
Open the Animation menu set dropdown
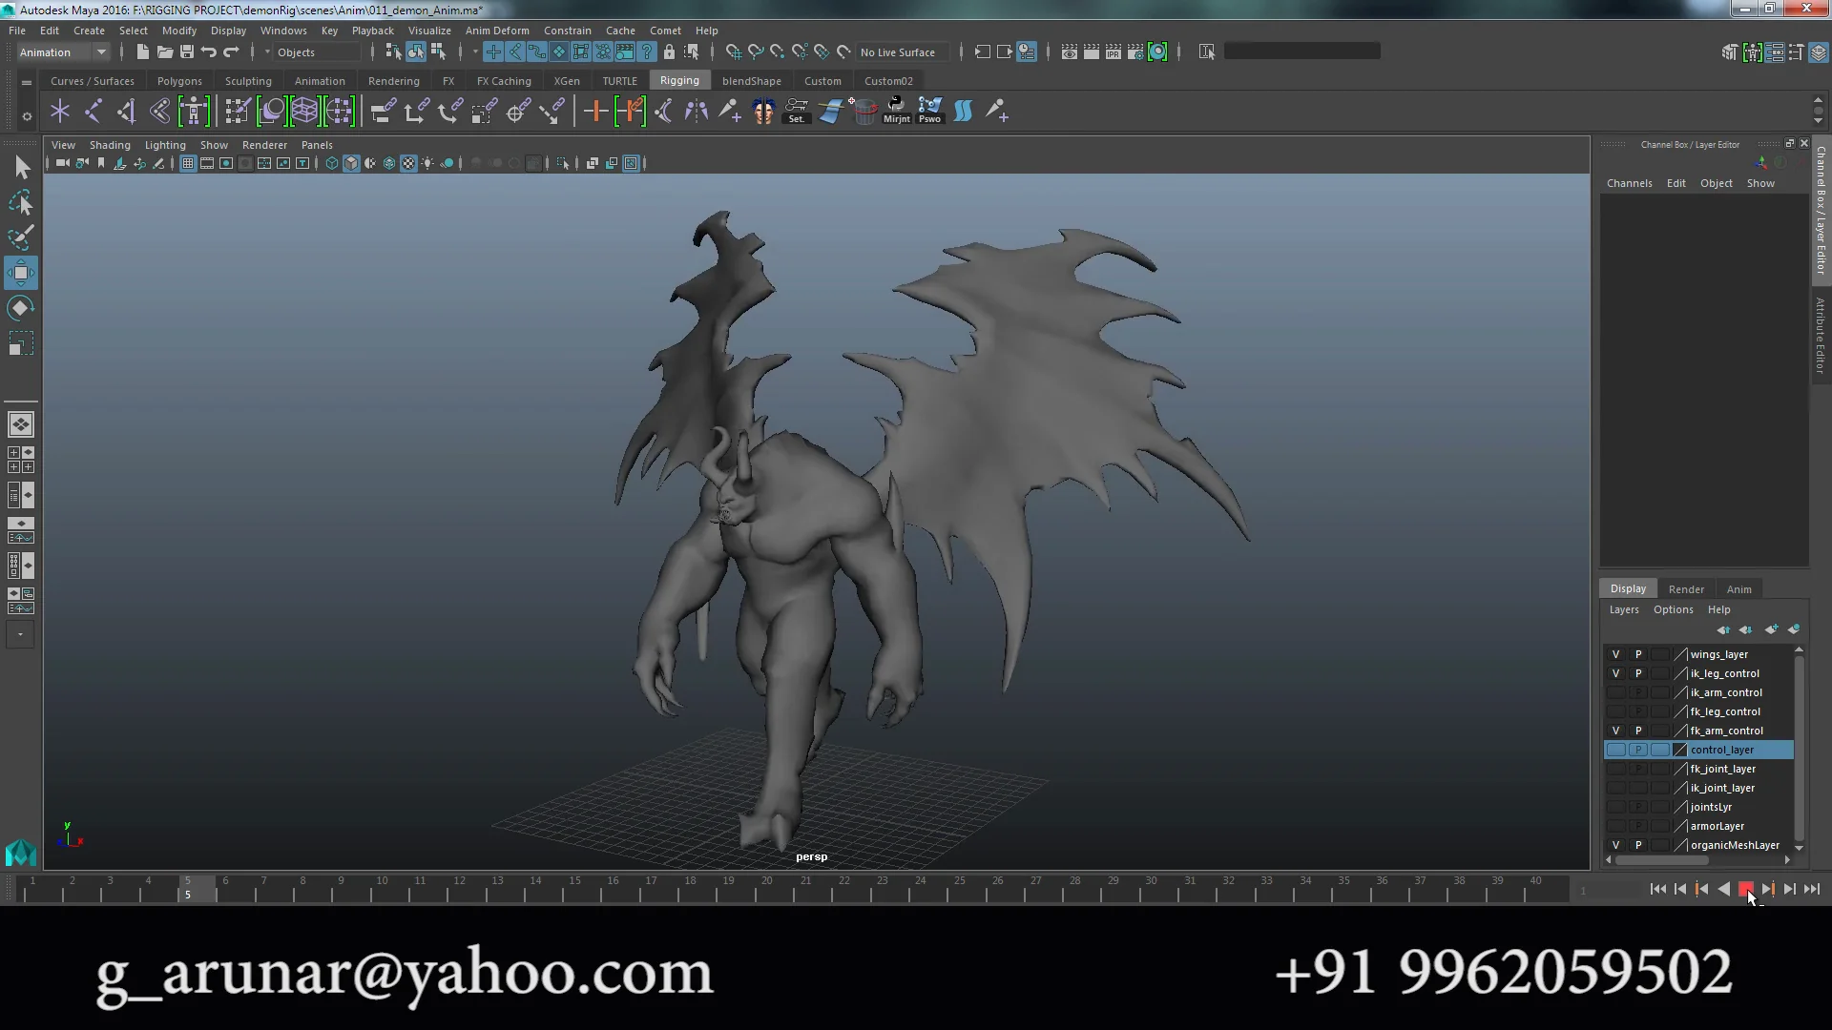coord(63,52)
